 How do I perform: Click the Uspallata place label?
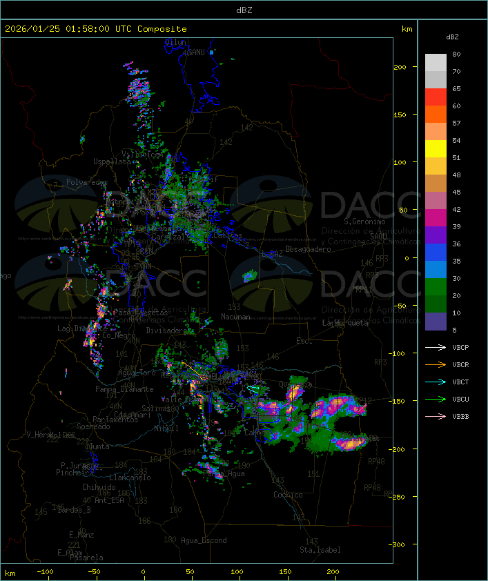coord(112,161)
